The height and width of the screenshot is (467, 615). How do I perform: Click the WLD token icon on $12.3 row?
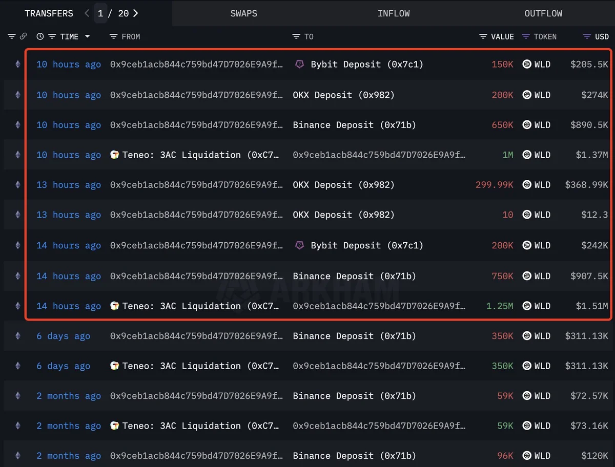click(526, 215)
